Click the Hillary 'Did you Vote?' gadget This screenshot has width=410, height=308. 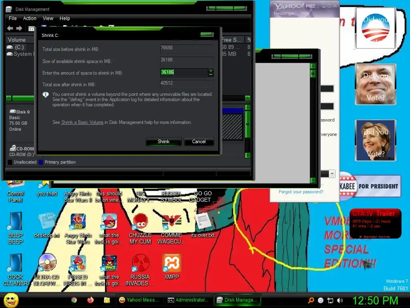click(x=376, y=140)
